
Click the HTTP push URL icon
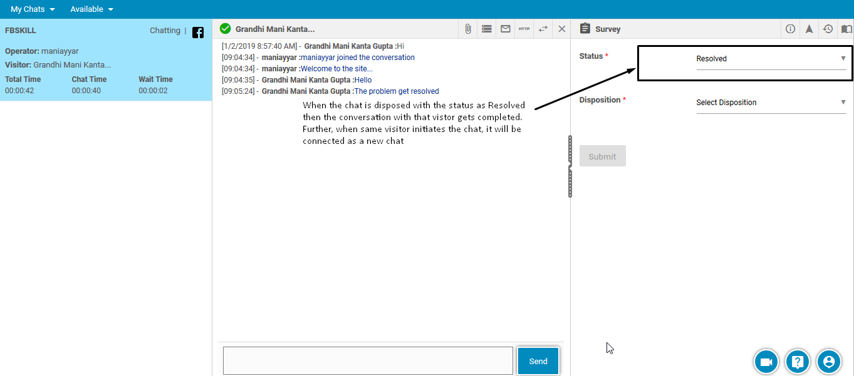click(524, 29)
